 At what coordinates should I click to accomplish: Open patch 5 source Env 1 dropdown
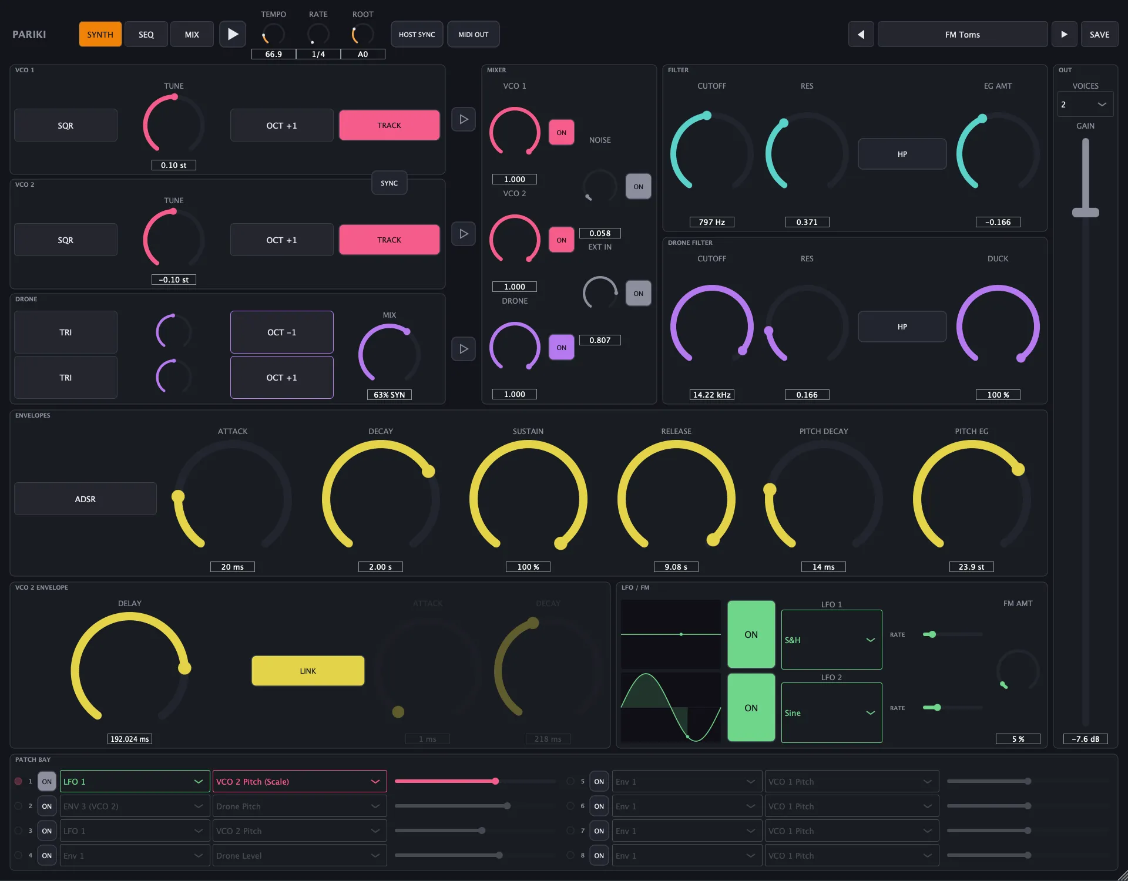click(687, 782)
